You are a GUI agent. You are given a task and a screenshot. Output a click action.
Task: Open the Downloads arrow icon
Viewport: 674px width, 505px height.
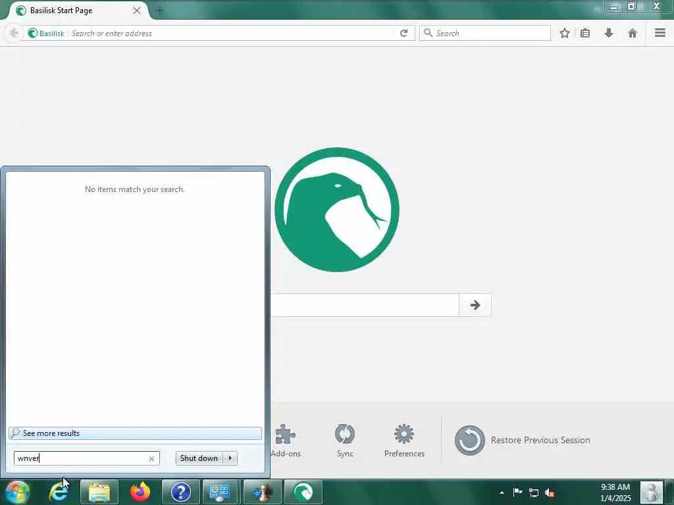609,33
